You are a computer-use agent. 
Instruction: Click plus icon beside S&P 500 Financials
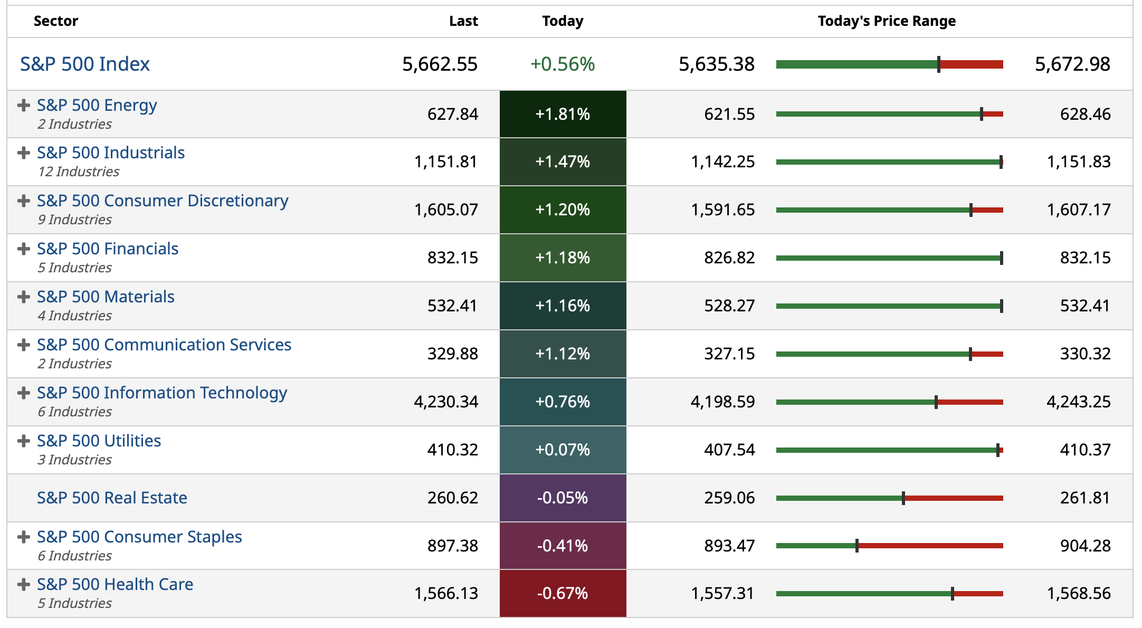[x=23, y=249]
